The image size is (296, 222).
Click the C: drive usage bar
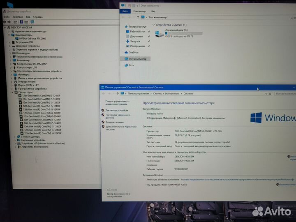[183, 33]
